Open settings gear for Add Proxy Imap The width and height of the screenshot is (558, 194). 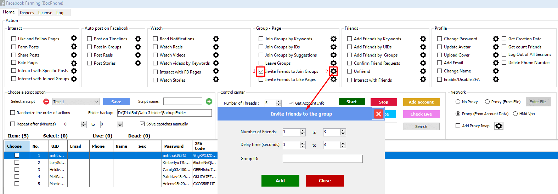499,126
